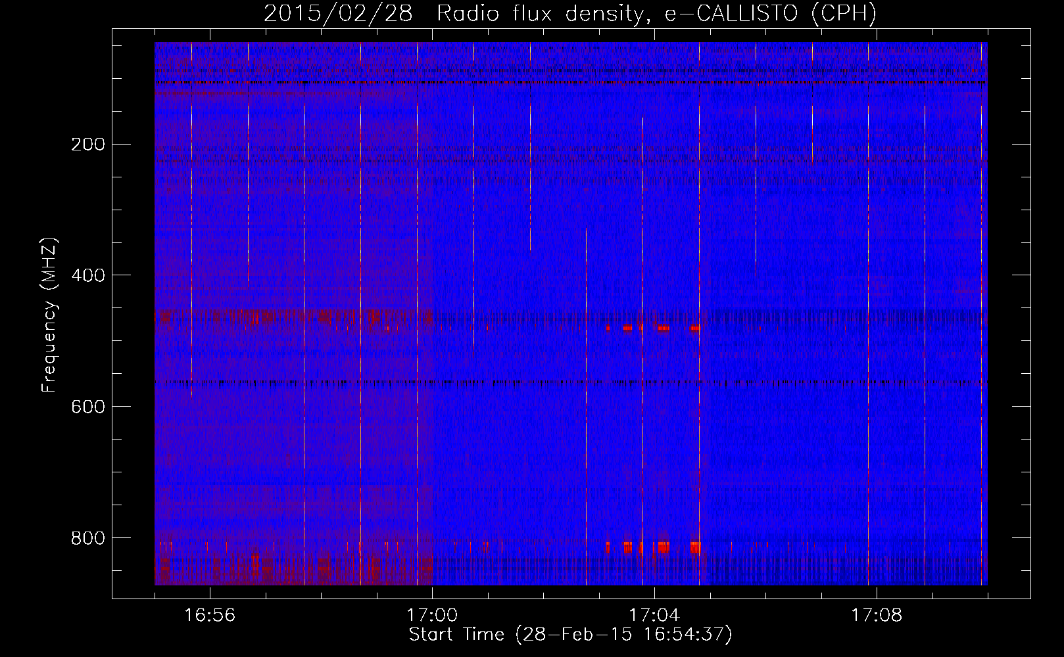Click the 16:56 time tick label
1064x657 pixels.
[210, 616]
